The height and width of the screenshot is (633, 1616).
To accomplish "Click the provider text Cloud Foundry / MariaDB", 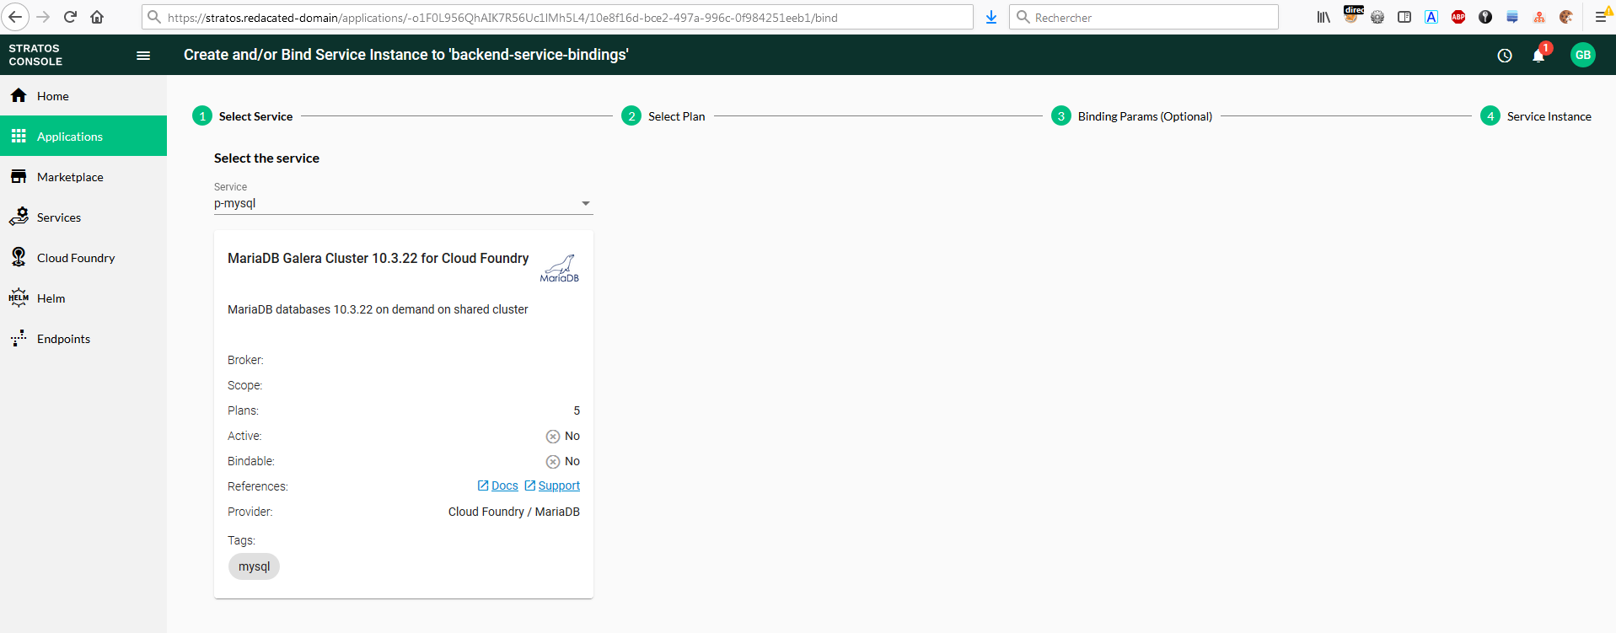I will (x=514, y=512).
